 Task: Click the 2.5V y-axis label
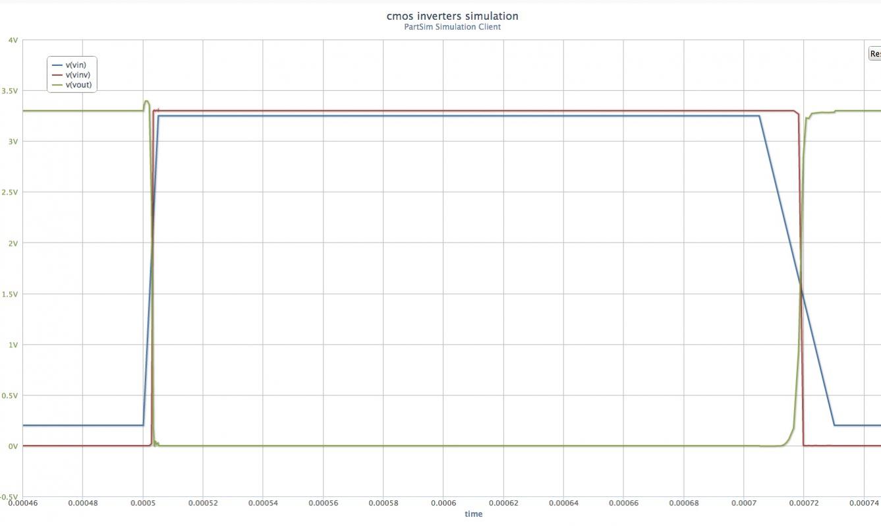point(10,192)
